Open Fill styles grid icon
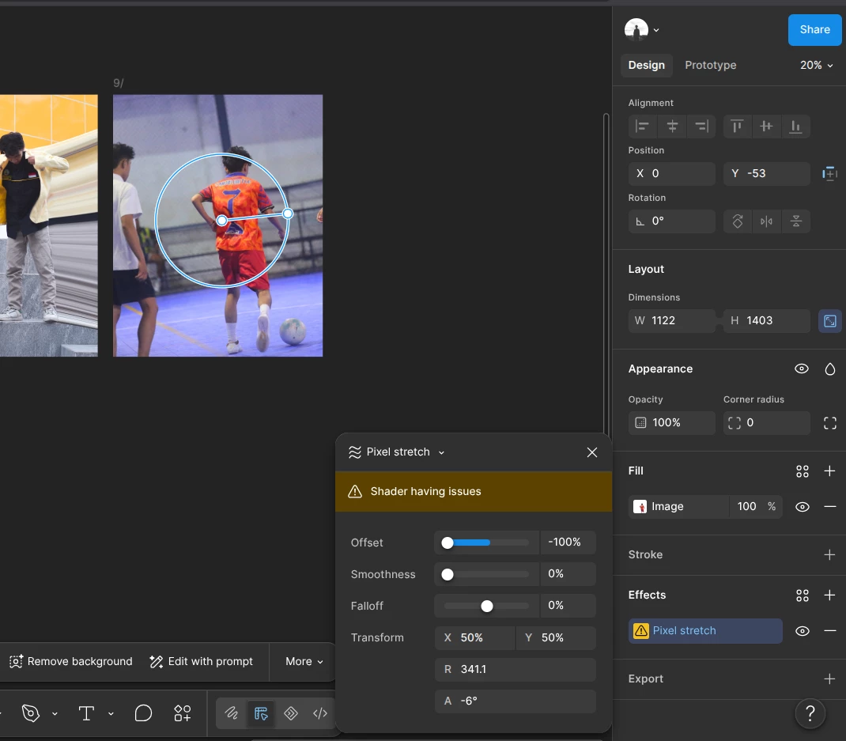The width and height of the screenshot is (846, 741). 803,471
